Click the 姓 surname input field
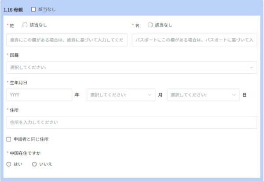Image resolution: width=264 pixels, height=181 pixels. pyautogui.click(x=67, y=40)
